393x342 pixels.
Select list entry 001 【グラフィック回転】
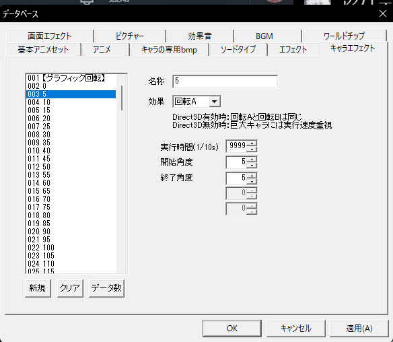[71, 78]
